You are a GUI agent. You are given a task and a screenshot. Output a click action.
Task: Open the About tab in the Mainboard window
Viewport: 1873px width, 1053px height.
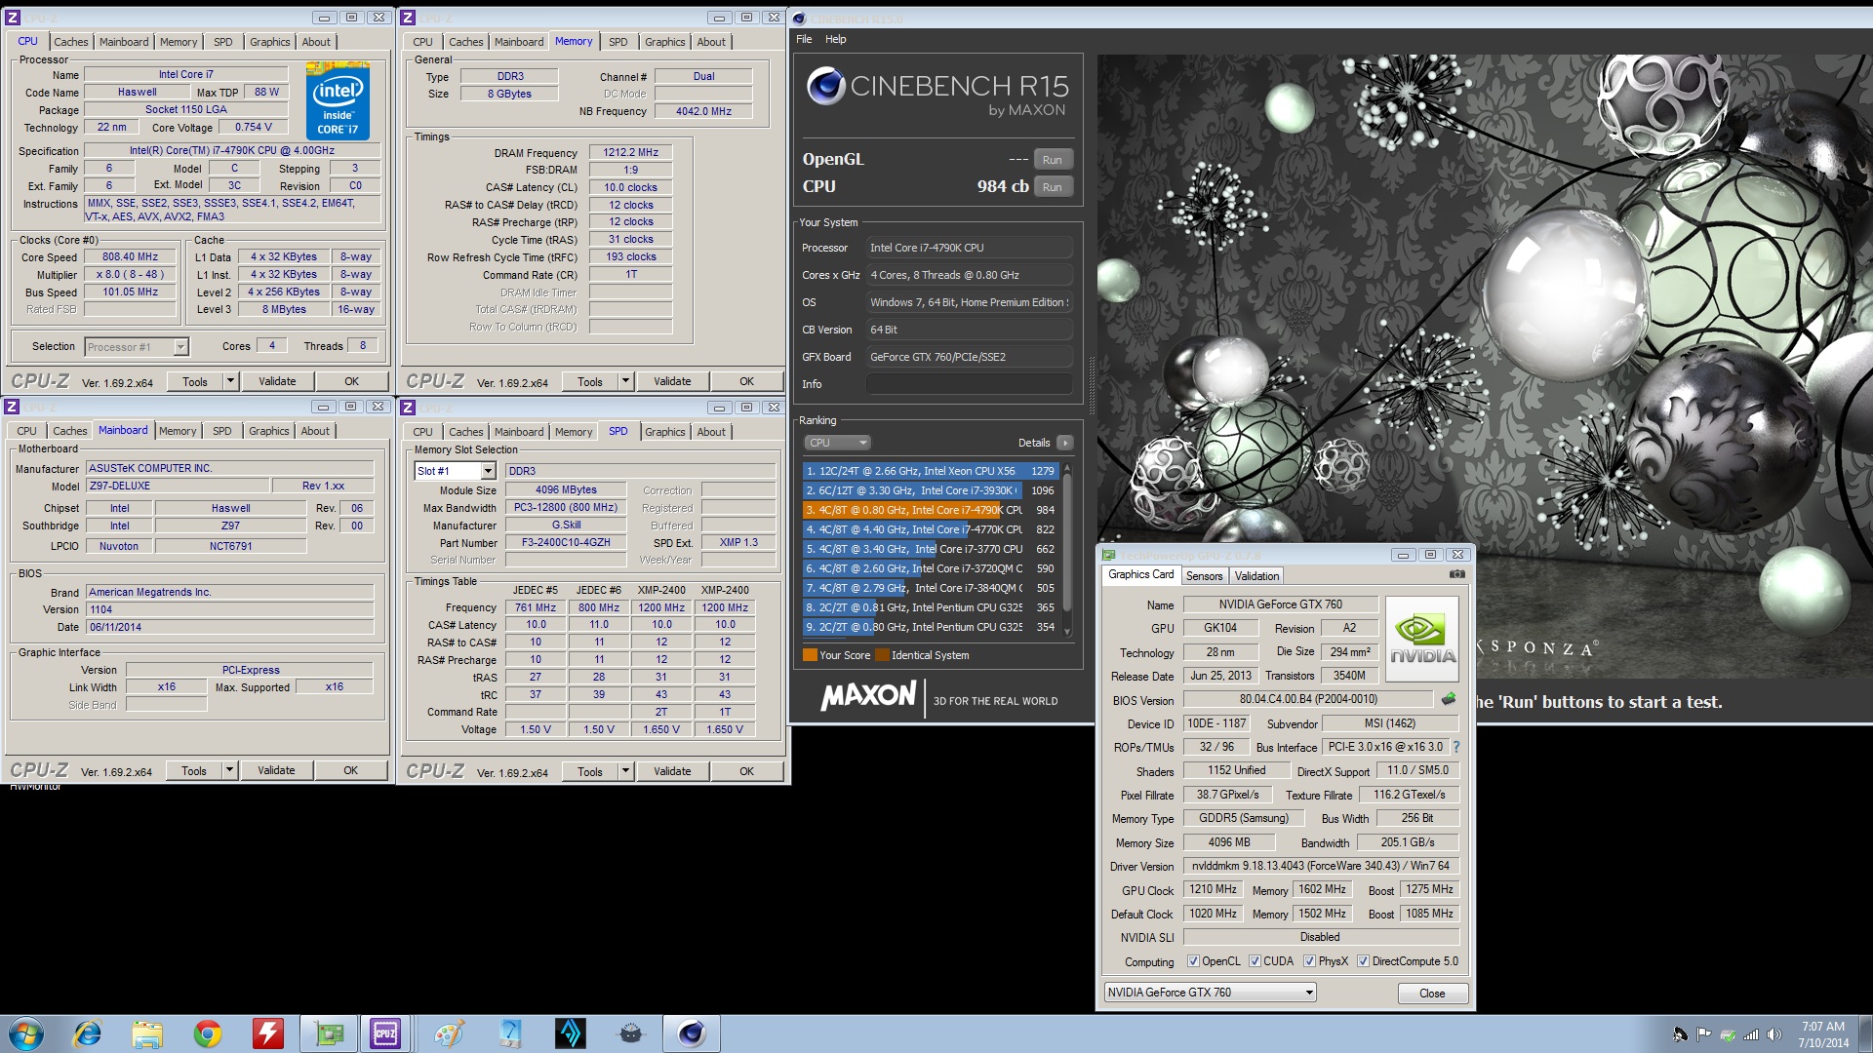tap(315, 431)
